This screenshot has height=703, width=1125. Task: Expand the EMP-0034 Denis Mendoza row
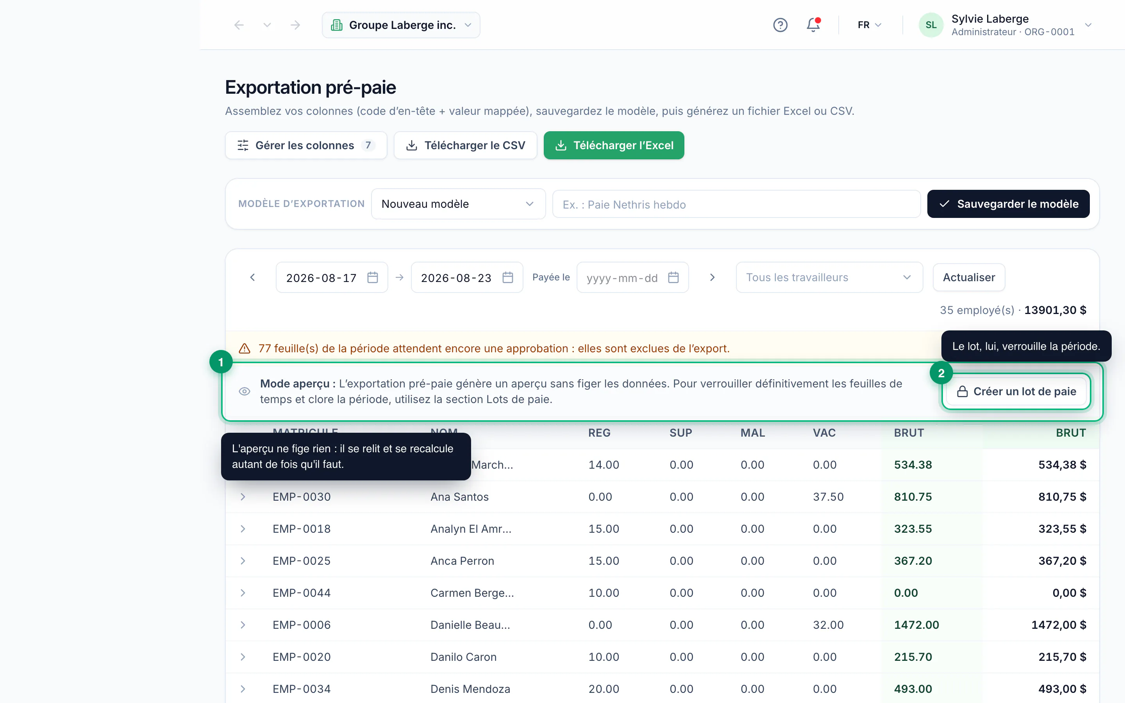[243, 689]
